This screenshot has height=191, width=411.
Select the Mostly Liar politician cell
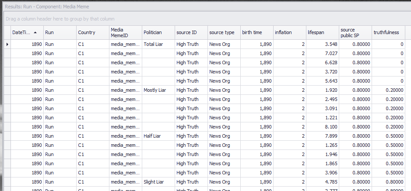(158, 90)
